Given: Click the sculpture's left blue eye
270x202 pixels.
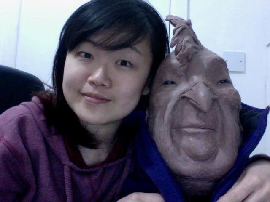Looking at the screenshot, I should tap(170, 83).
